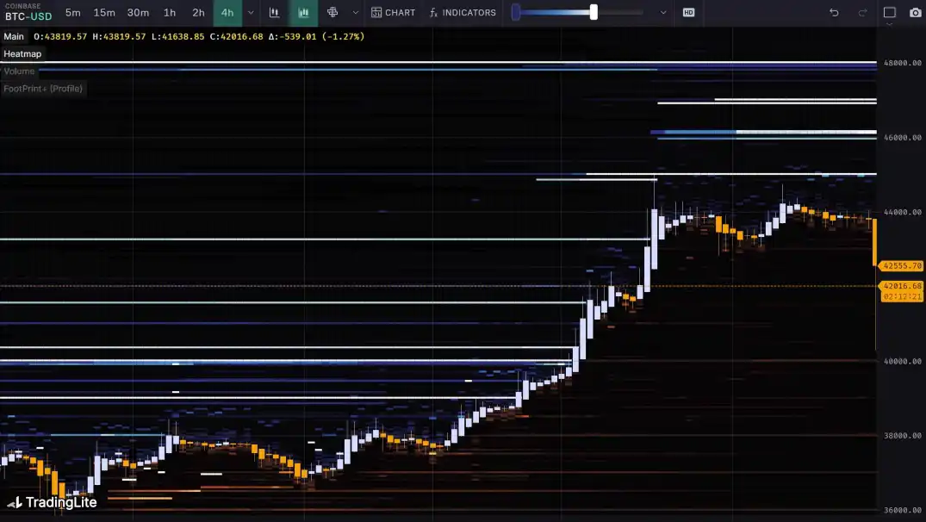926x522 pixels.
Task: Take a chart screenshot with camera icon
Action: [915, 13]
